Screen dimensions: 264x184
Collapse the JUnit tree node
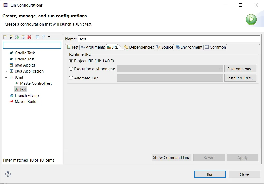(6, 77)
